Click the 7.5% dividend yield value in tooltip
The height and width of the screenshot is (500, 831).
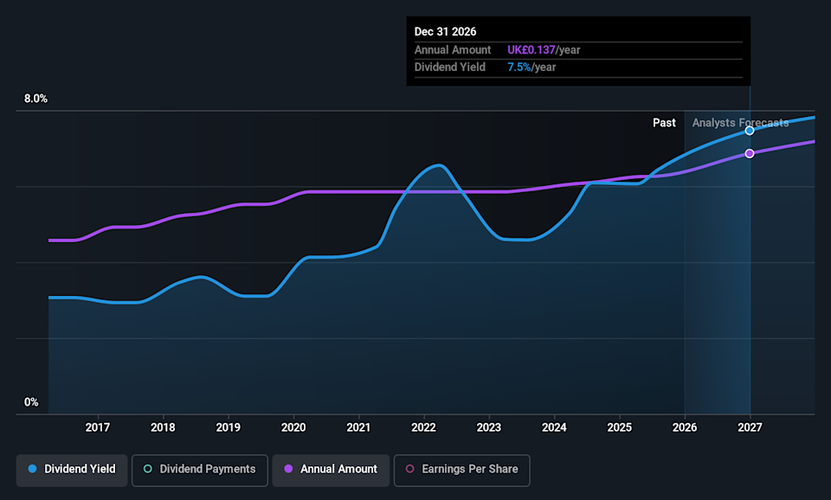pyautogui.click(x=519, y=67)
